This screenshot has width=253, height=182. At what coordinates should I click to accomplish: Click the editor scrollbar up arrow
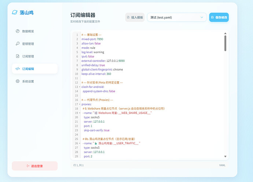pos(225,33)
